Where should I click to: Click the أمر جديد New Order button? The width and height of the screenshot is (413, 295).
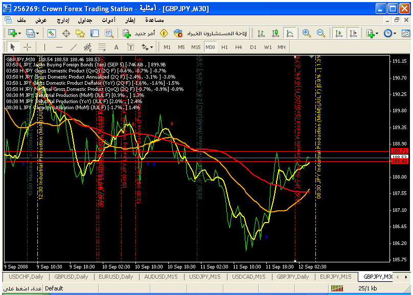pyautogui.click(x=140, y=33)
